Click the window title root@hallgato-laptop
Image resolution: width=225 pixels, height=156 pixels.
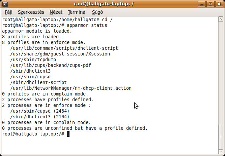pos(104,4)
